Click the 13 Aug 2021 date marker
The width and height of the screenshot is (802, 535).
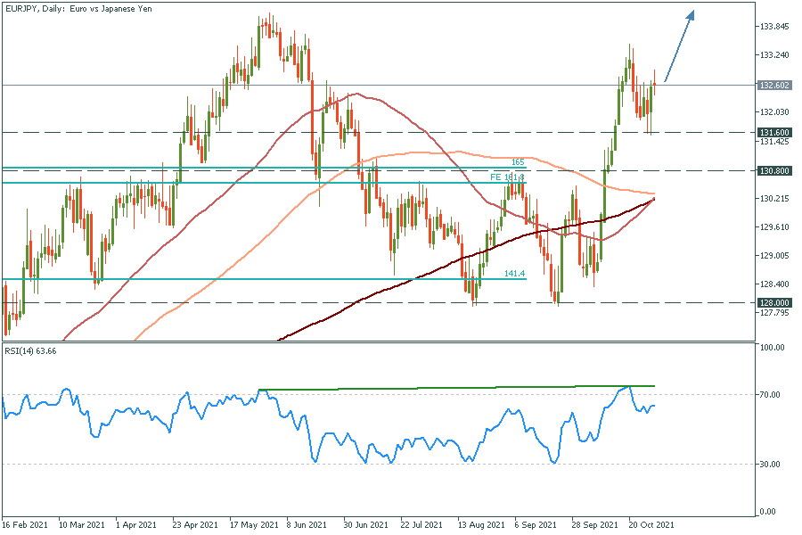tap(479, 526)
